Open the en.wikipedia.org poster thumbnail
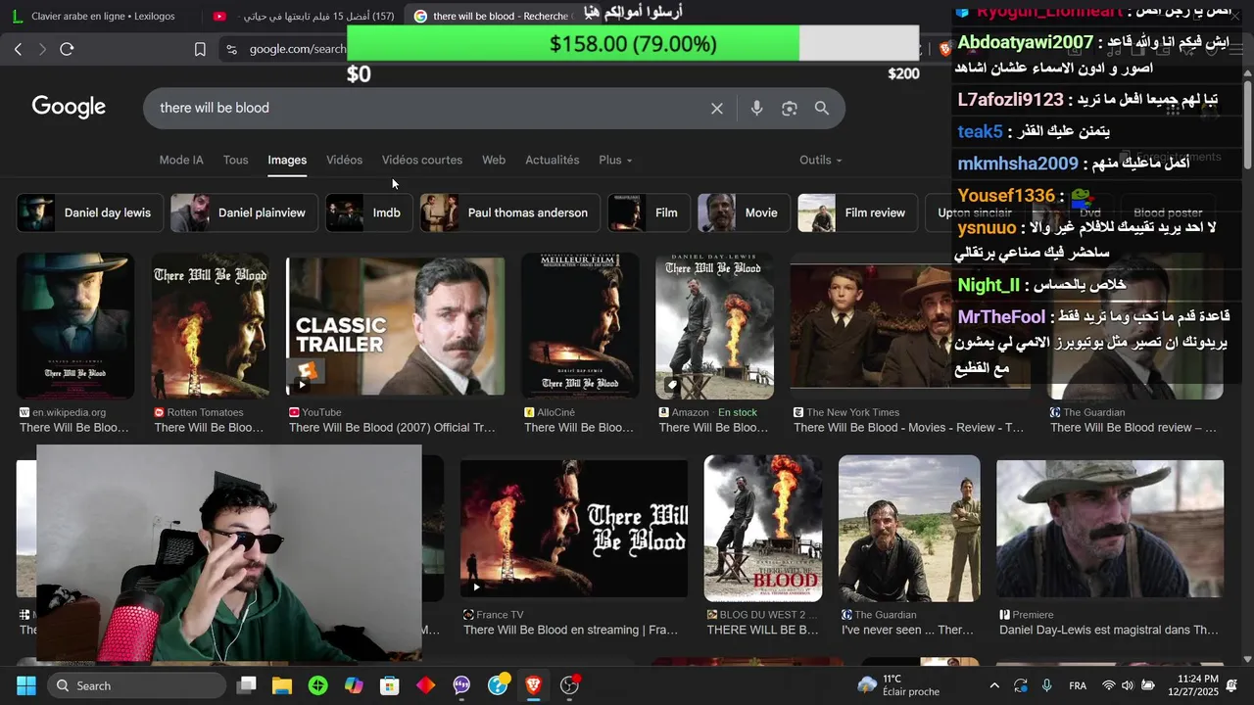Viewport: 1254px width, 705px height. pos(75,326)
